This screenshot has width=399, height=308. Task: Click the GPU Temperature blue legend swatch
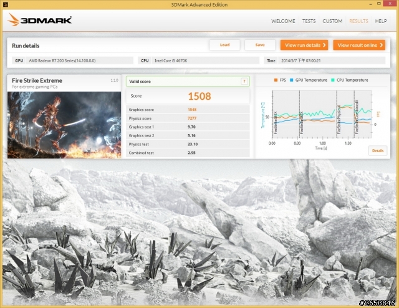[292, 80]
